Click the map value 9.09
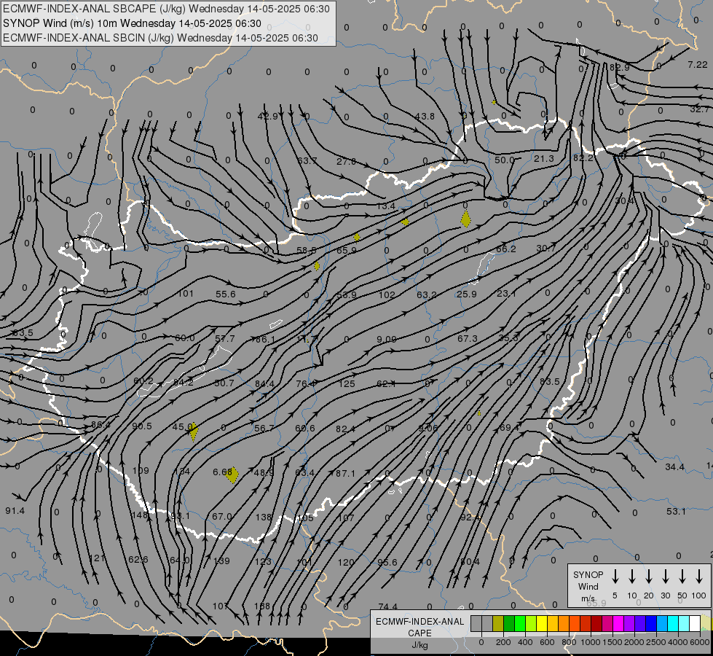This screenshot has height=656, width=713. pyautogui.click(x=387, y=339)
